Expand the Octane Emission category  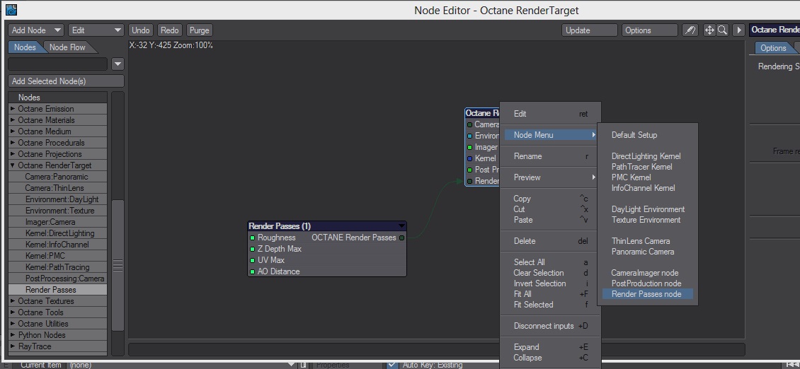tap(13, 109)
